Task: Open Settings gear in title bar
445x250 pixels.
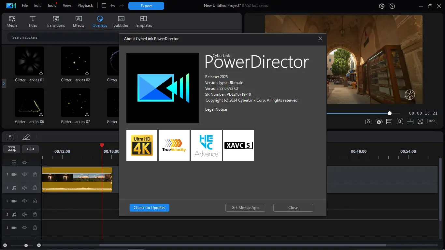Action: click(x=382, y=6)
